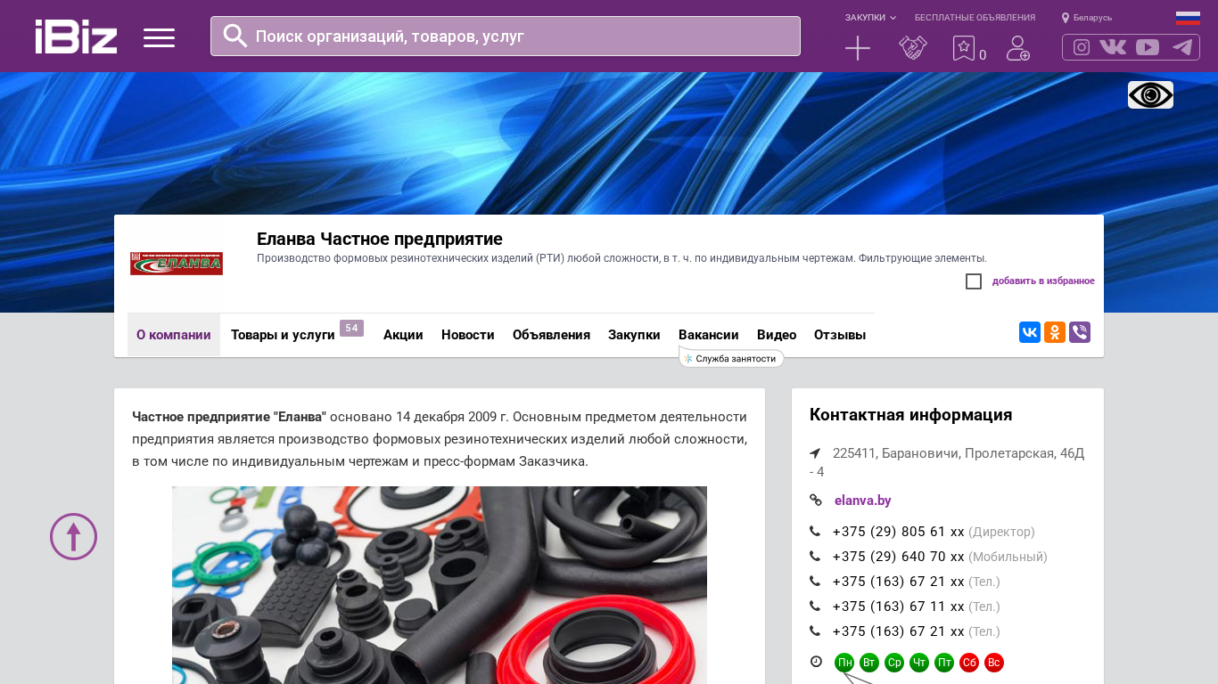
Task: Click the 'Контактная информация' heading
Action: (910, 415)
